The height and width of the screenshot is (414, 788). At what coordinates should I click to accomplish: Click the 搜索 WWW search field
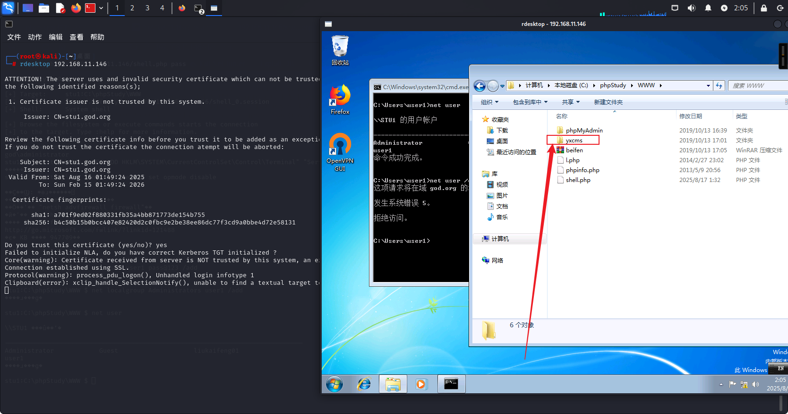(758, 86)
